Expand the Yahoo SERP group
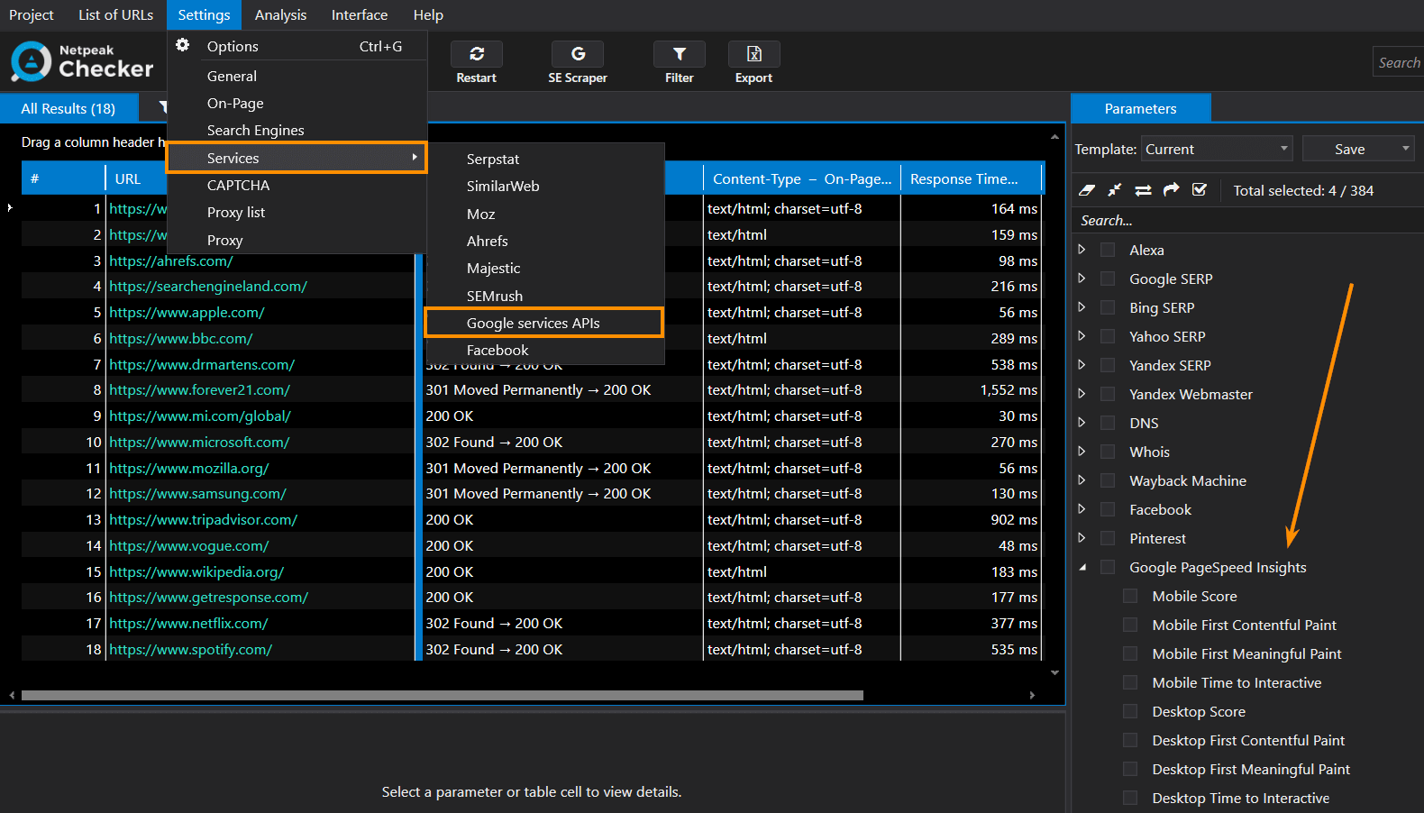1424x813 pixels. [1082, 335]
